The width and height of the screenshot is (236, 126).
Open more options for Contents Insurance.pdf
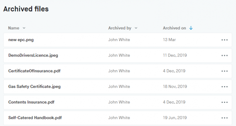[225, 102]
